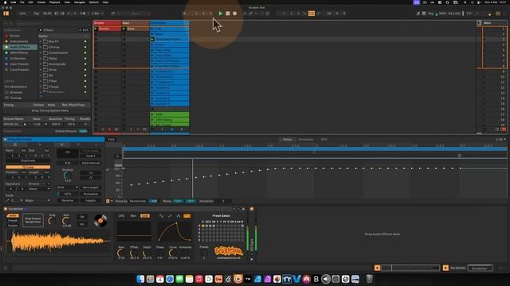
Task: Launch the highlighted third clip on blue track
Action: coord(152,40)
